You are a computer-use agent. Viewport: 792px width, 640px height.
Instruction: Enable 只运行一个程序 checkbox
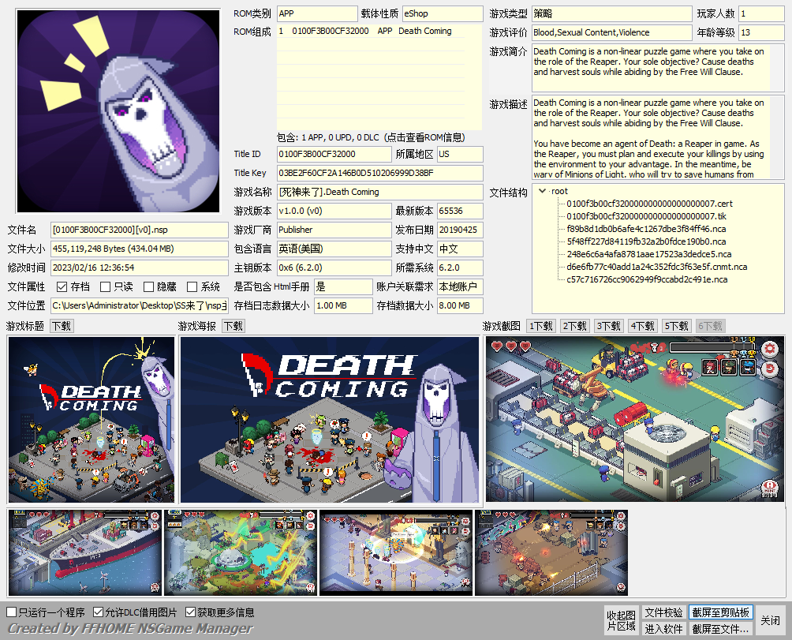pos(12,612)
